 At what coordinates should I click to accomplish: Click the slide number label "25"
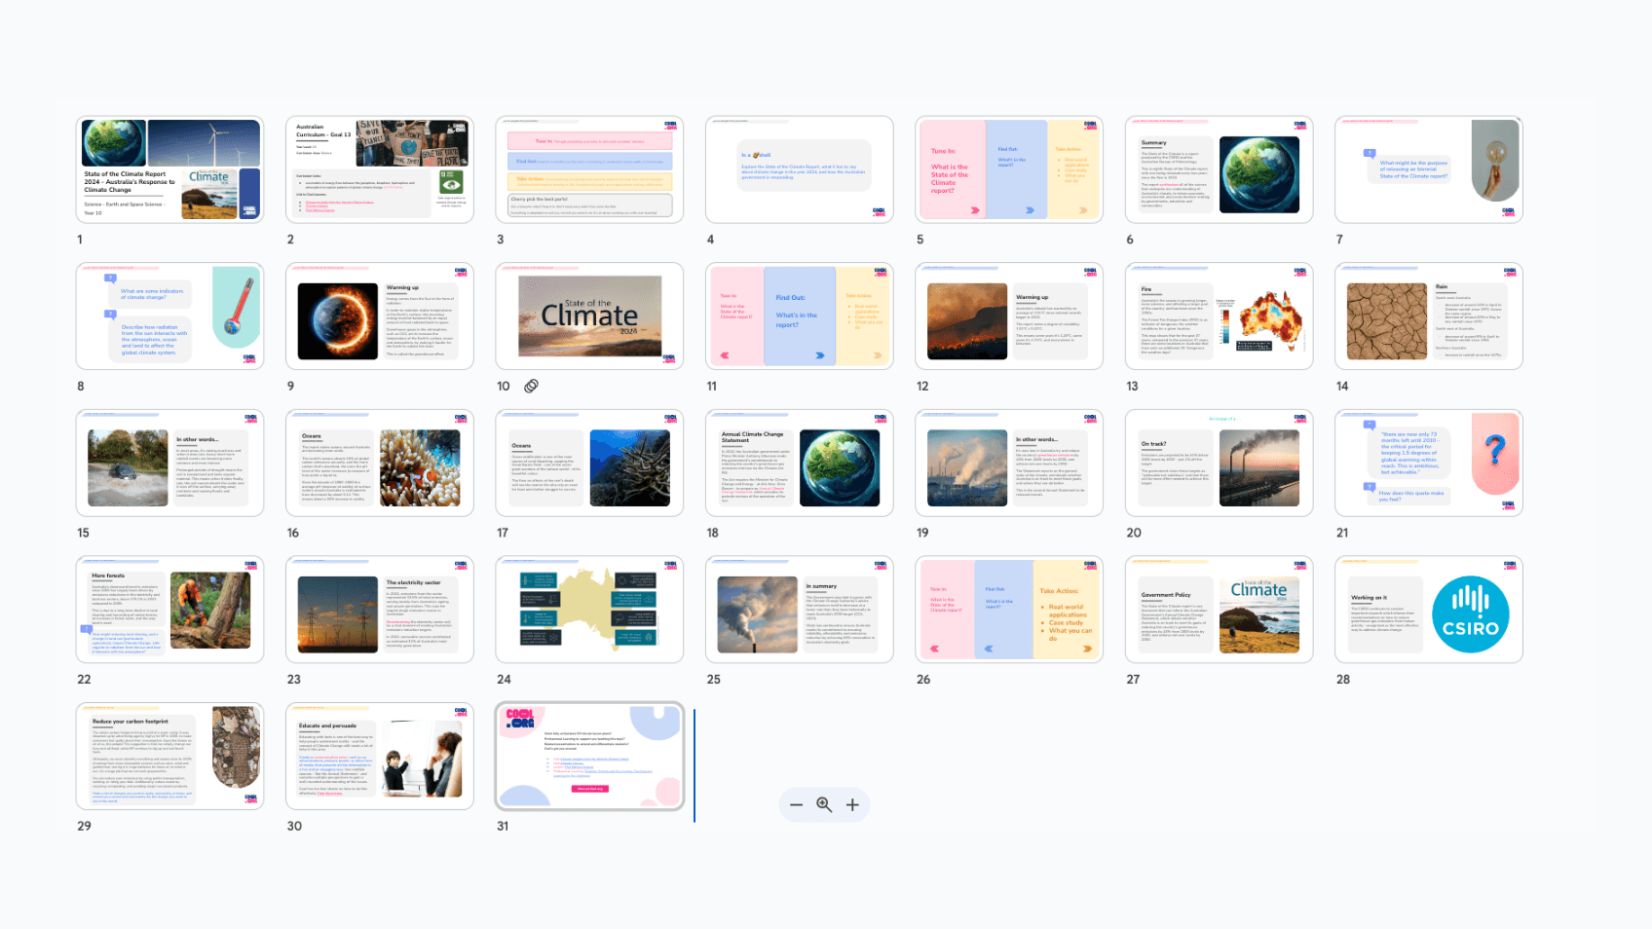point(713,680)
